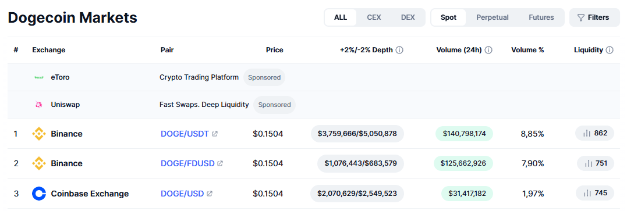
Task: Select the ALL exchanges tab
Action: tap(341, 17)
